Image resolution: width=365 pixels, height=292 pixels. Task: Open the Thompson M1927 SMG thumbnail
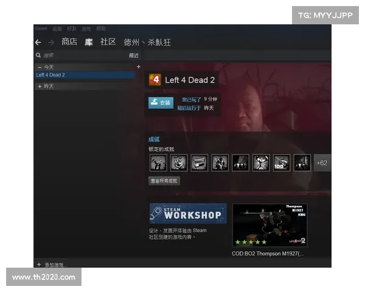coord(269,225)
